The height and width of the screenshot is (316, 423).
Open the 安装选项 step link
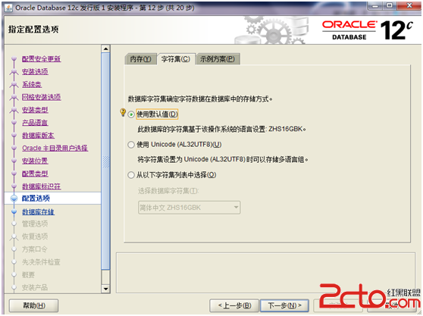35,71
